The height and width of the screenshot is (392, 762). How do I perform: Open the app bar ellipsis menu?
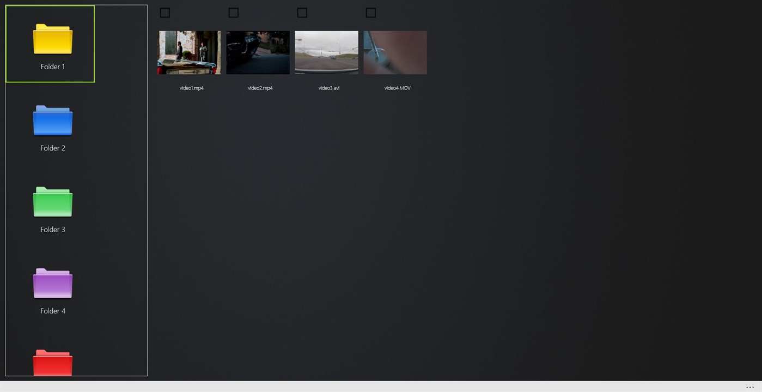tap(751, 387)
